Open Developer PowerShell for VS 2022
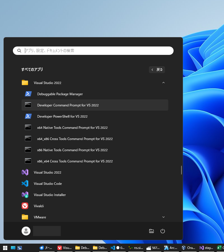The width and height of the screenshot is (224, 252). (95, 116)
